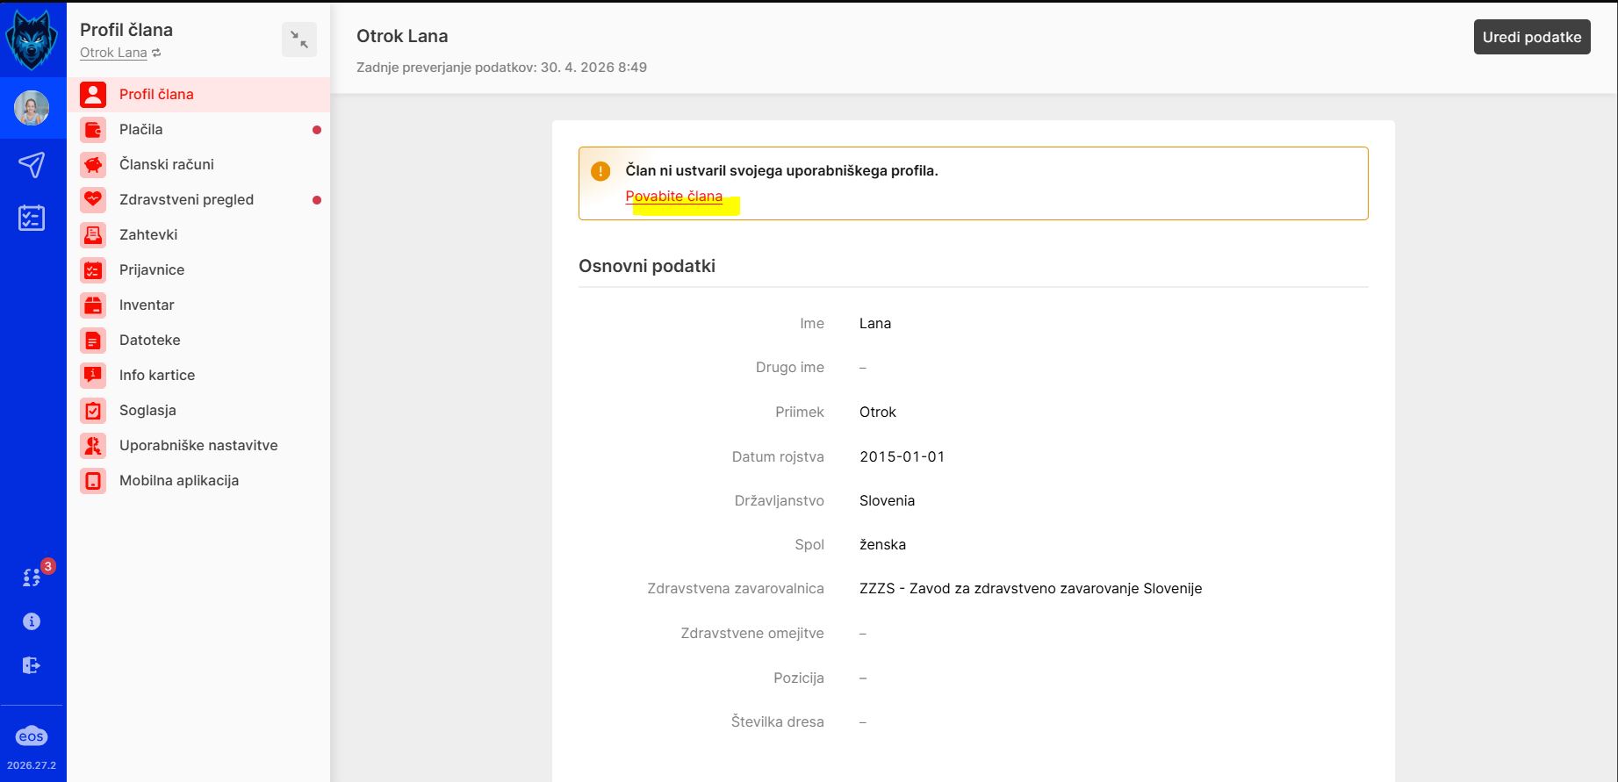This screenshot has width=1618, height=782.
Task: Click the Državljanstvo value Slovenia
Action: click(x=887, y=500)
